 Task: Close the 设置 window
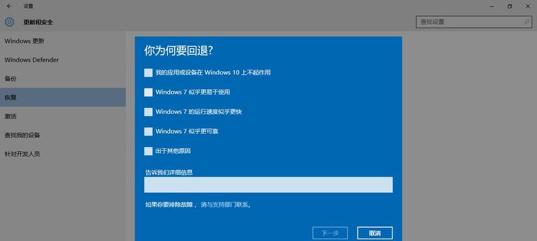528,6
